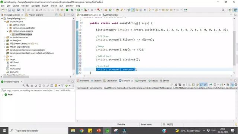Toggle Pin Console button

coord(211,84)
